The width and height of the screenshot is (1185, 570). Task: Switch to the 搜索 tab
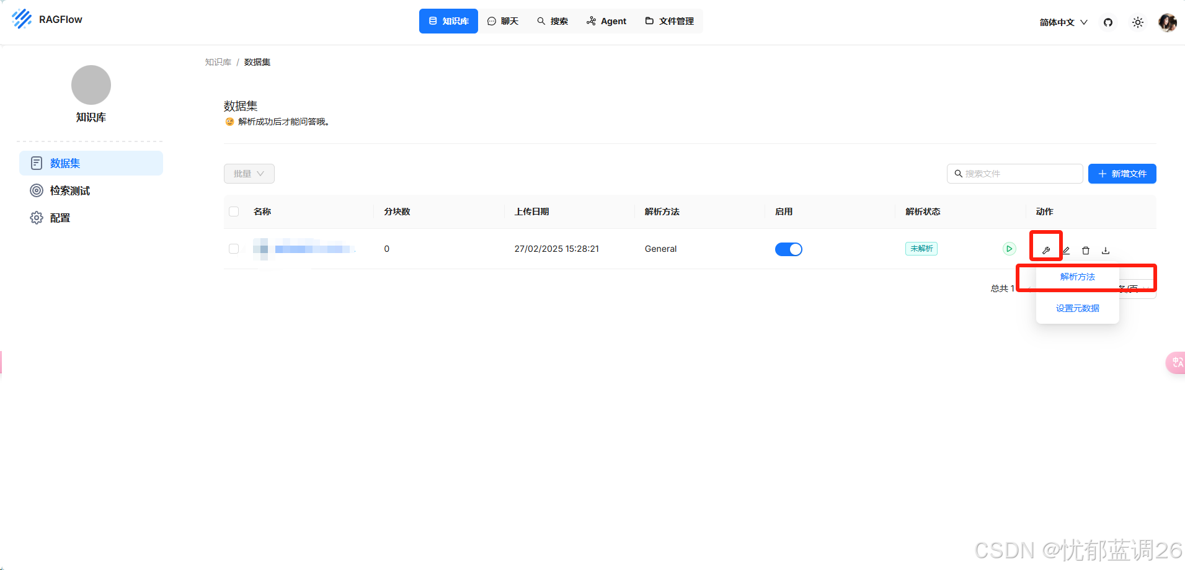[x=553, y=21]
